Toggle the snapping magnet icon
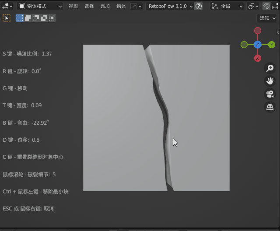Image resolution: width=280 pixels, height=231 pixels. point(266,7)
